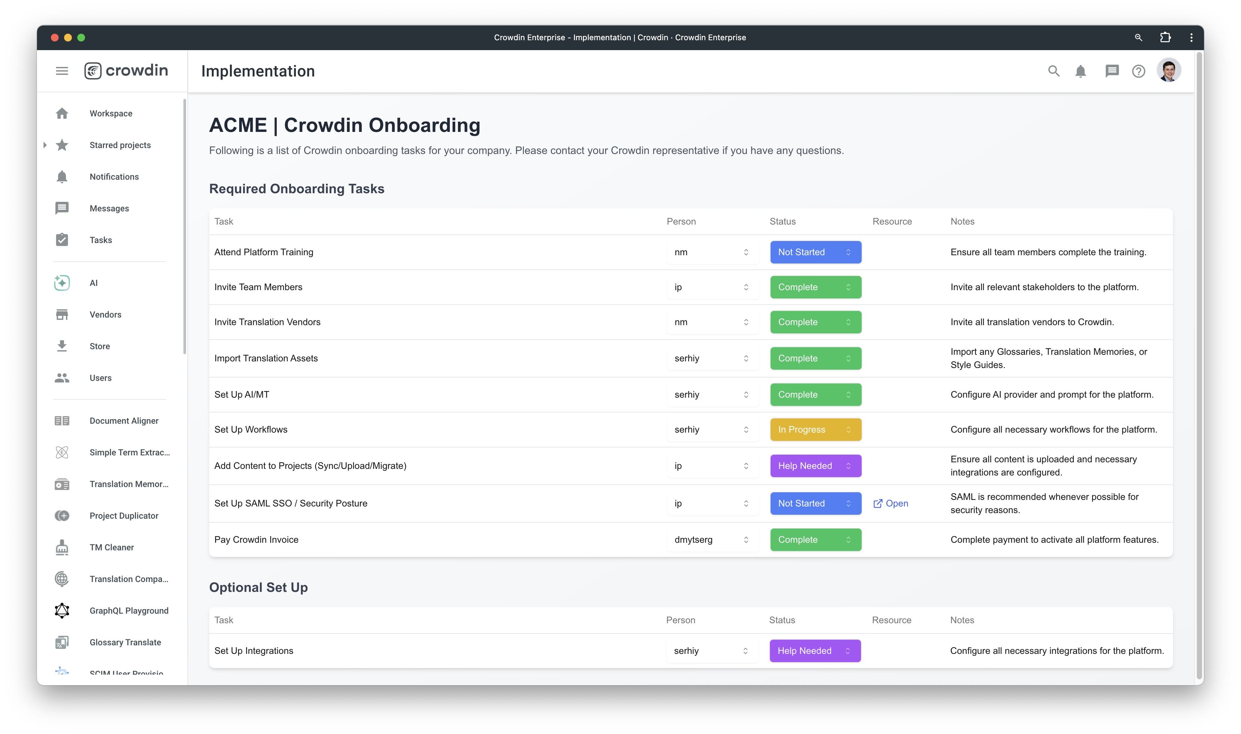The width and height of the screenshot is (1241, 734).
Task: Go to Messages in sidebar
Action: 110,208
